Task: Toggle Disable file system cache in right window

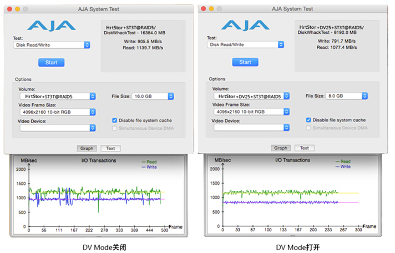Action: 308,120
